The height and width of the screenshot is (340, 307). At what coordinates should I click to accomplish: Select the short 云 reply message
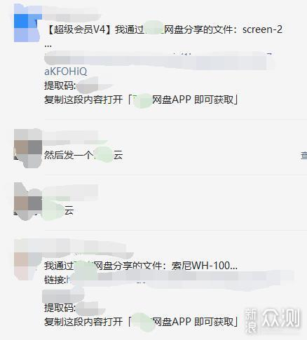coord(58,211)
